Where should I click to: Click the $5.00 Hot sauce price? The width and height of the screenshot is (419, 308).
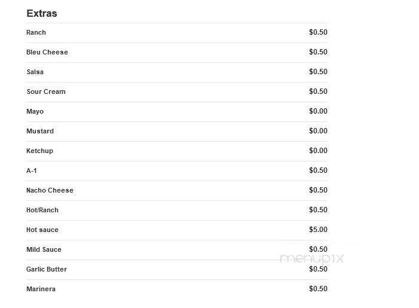pos(318,230)
